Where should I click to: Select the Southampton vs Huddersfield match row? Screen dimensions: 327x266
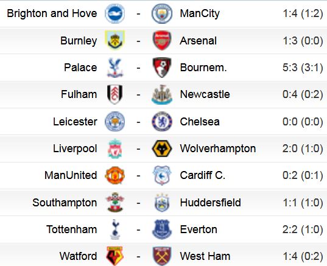163,203
